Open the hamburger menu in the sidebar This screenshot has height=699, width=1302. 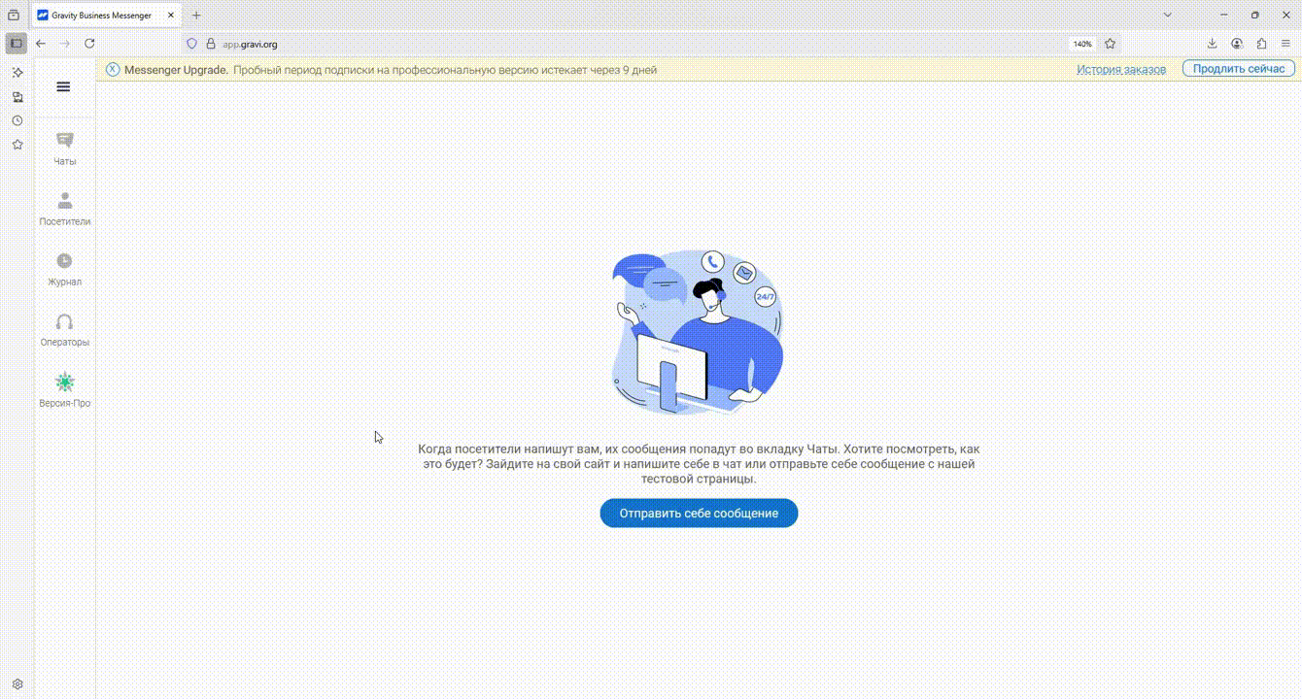(x=63, y=86)
